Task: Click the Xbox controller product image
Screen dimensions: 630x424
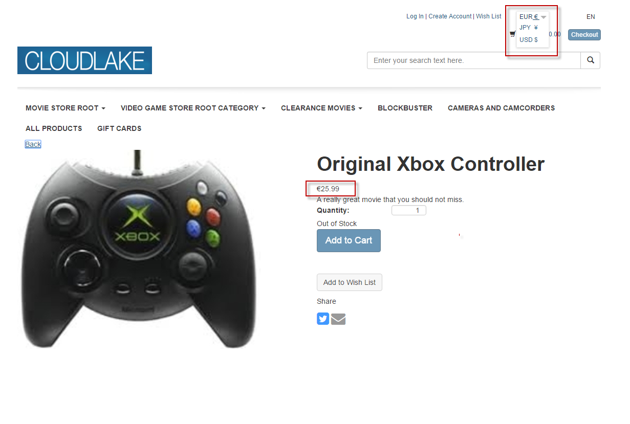Action: pyautogui.click(x=138, y=249)
